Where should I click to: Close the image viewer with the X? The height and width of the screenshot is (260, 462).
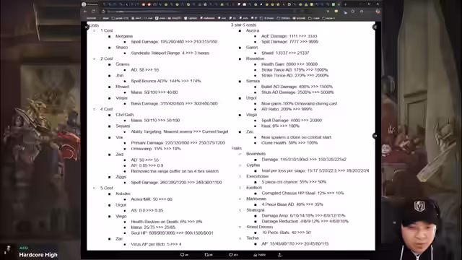[87, 27]
